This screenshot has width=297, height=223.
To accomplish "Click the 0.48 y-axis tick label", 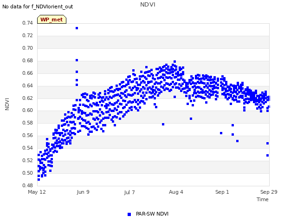I will (x=27, y=185).
